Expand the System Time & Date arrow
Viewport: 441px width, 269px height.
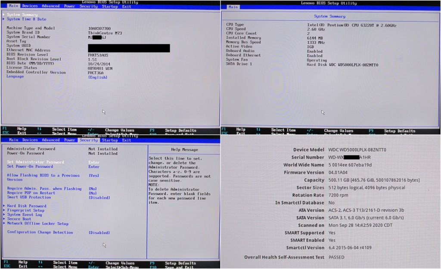[3, 19]
